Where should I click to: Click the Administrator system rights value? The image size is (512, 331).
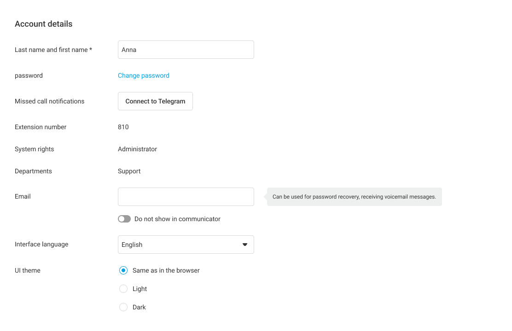point(137,149)
